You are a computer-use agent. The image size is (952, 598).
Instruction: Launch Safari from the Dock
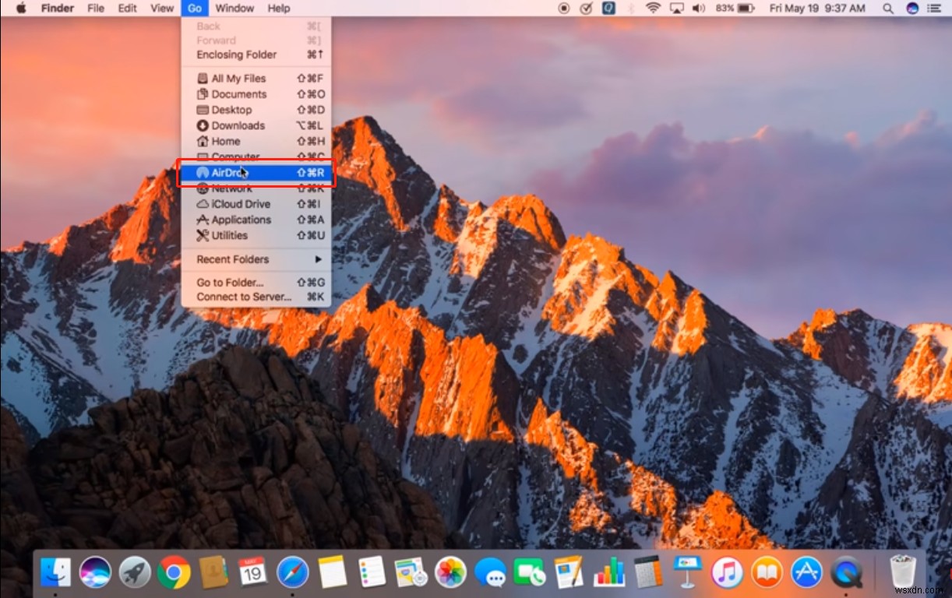[292, 572]
